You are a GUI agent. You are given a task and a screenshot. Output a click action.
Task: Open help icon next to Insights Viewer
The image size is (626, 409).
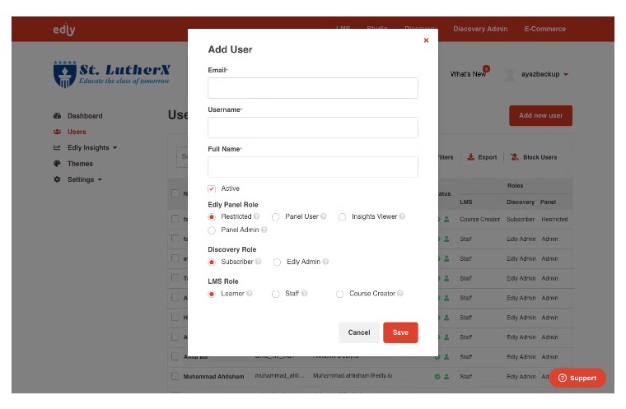[402, 216]
